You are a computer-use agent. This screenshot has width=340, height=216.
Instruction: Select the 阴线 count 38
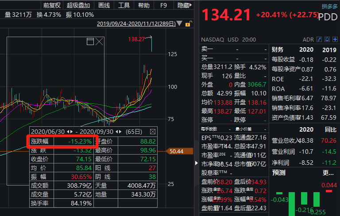152,177
